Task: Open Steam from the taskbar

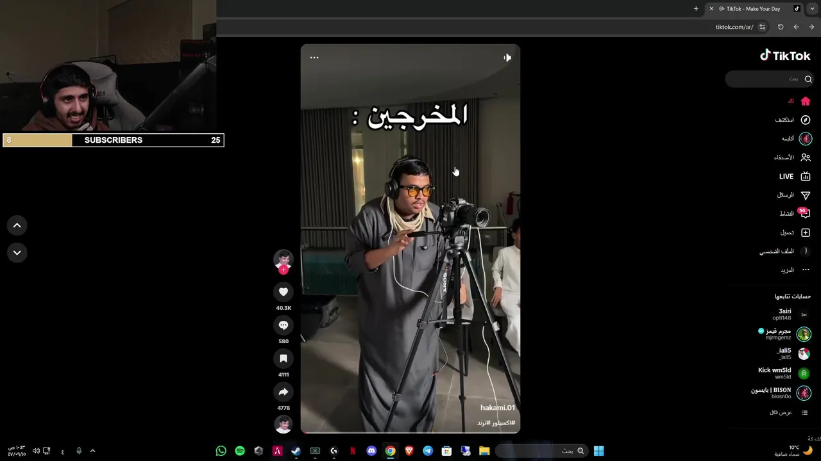Action: tap(296, 451)
